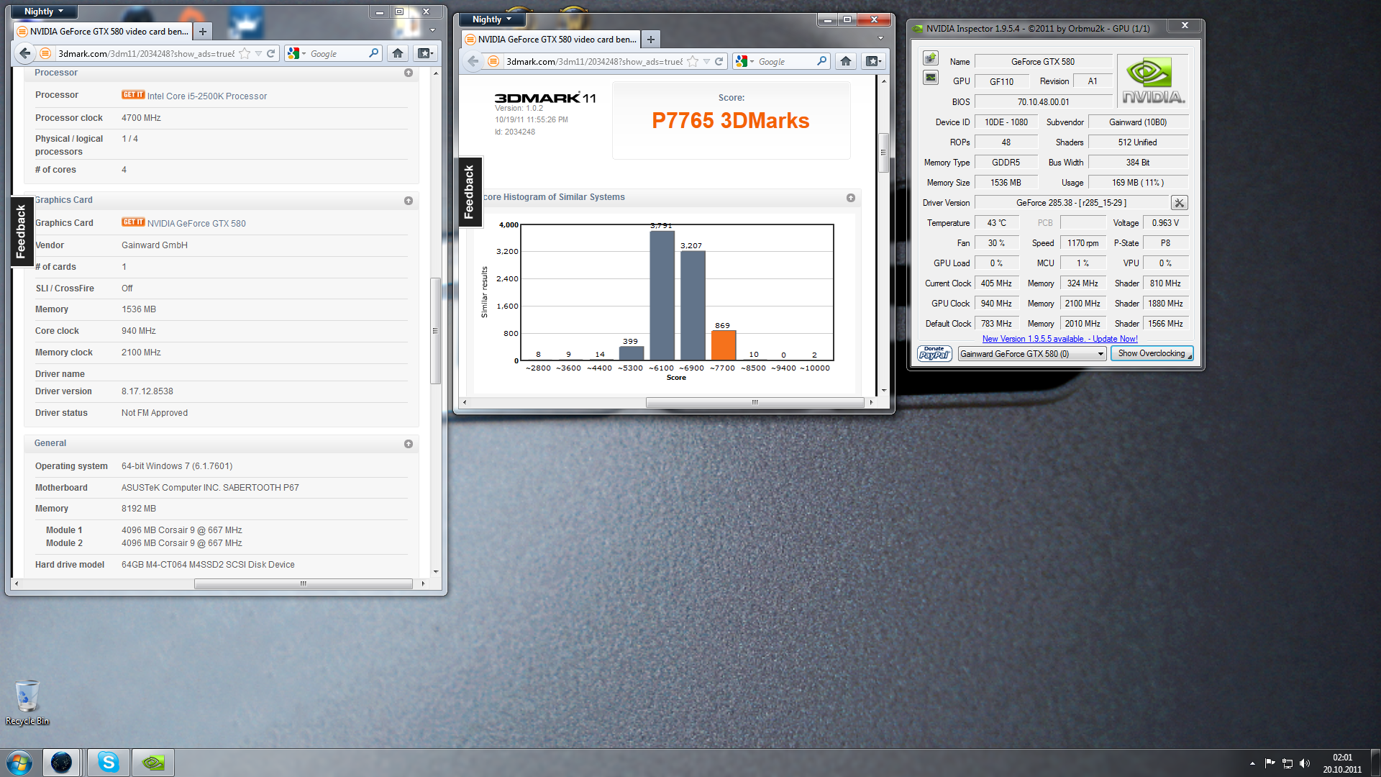The height and width of the screenshot is (777, 1381).
Task: Open Feedback tab in left browser page
Action: pos(22,231)
